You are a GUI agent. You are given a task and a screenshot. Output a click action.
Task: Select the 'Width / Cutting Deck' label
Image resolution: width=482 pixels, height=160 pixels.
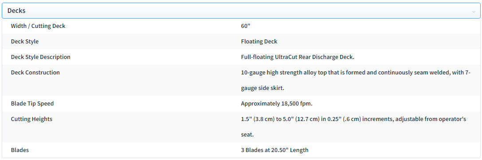click(38, 26)
